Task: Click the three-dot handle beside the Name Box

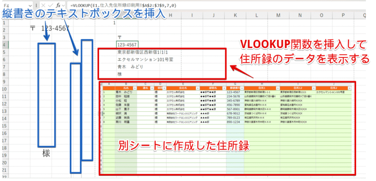Action: 36,5
